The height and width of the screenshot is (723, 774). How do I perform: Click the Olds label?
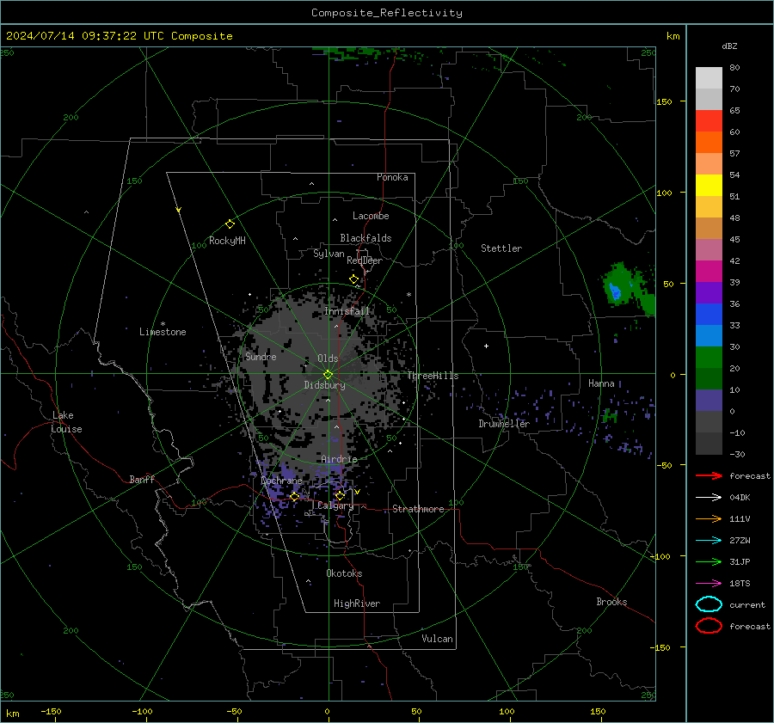328,358
